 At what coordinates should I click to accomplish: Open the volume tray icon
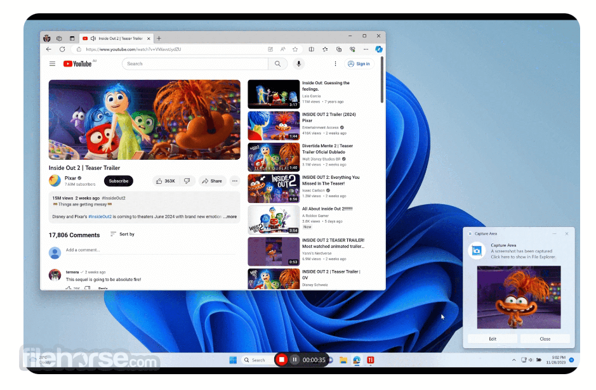(531, 360)
